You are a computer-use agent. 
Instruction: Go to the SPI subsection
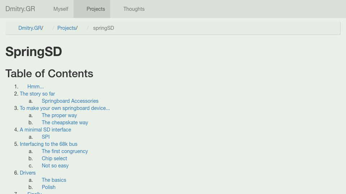click(46, 137)
